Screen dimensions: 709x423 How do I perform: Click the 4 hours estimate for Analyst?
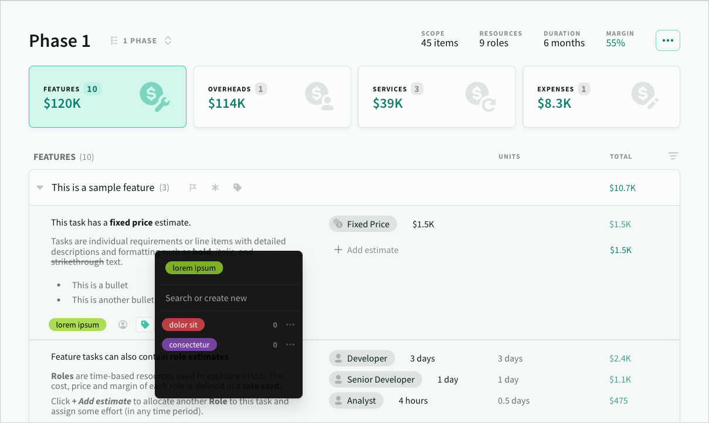click(413, 401)
